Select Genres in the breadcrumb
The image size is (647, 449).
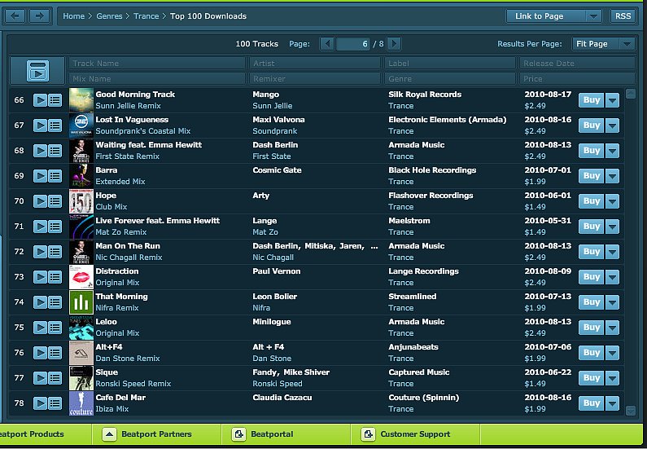(110, 16)
